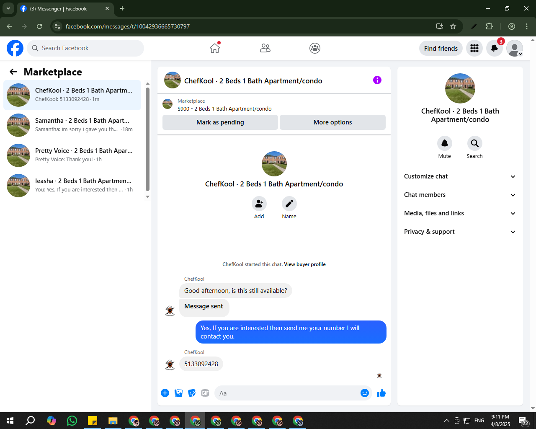This screenshot has width=536, height=429.
Task: Open the $900 Marketplace listing link
Action: click(x=224, y=109)
